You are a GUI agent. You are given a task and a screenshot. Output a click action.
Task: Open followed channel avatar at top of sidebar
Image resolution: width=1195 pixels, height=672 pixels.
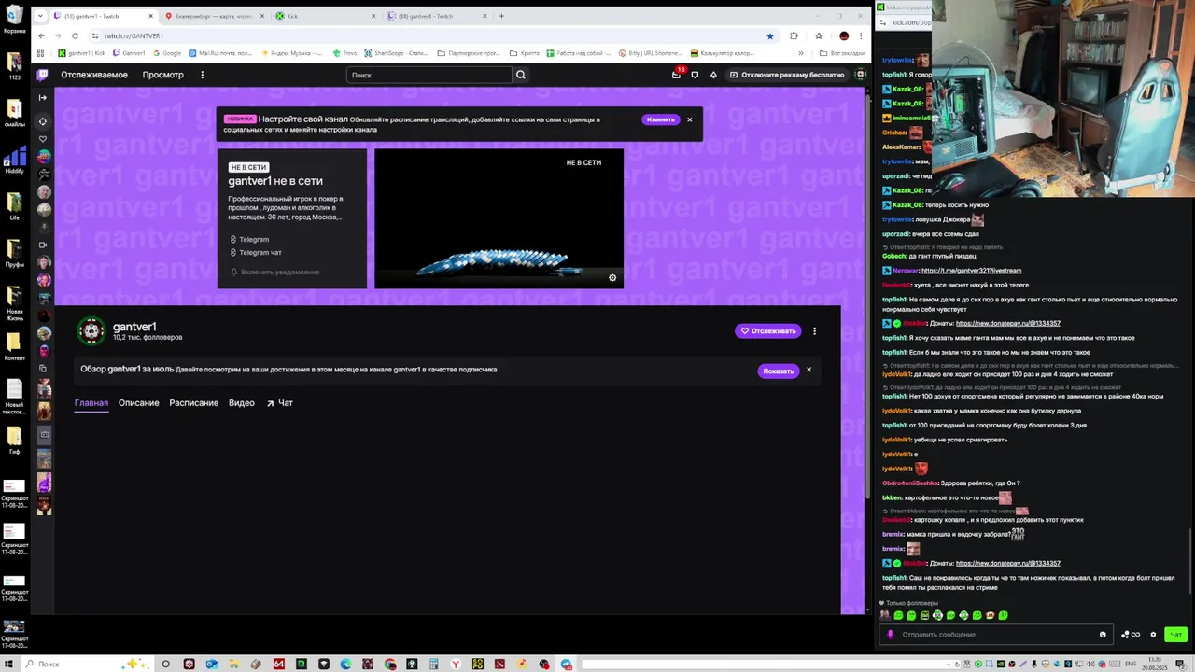pyautogui.click(x=43, y=157)
